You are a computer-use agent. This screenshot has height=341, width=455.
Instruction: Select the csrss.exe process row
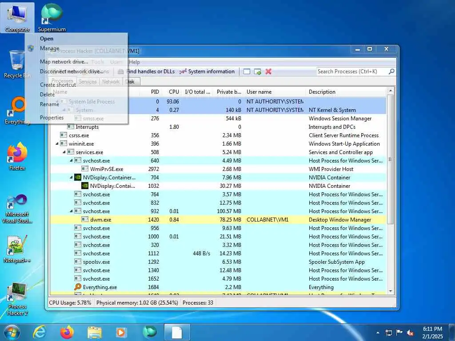(218, 135)
